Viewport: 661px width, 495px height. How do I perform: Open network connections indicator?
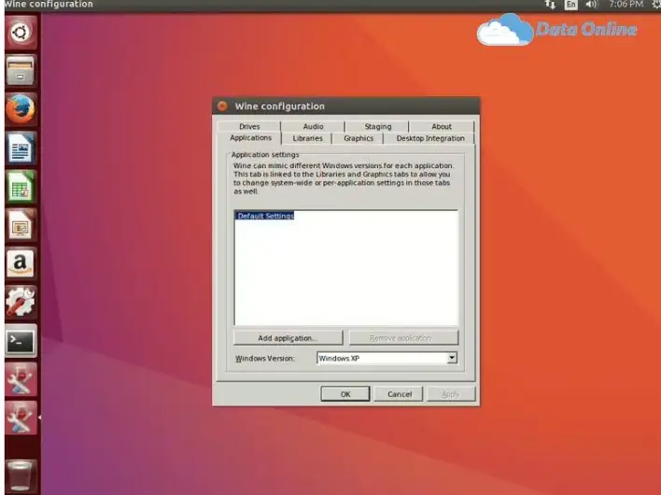[550, 5]
